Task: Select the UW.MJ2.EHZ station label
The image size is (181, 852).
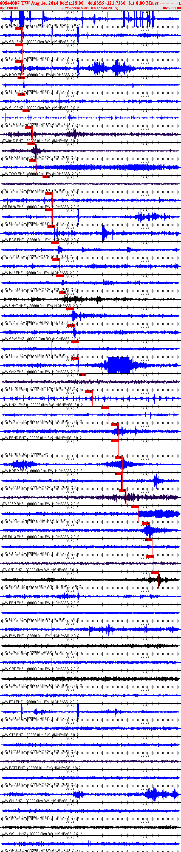Action: coord(13,273)
